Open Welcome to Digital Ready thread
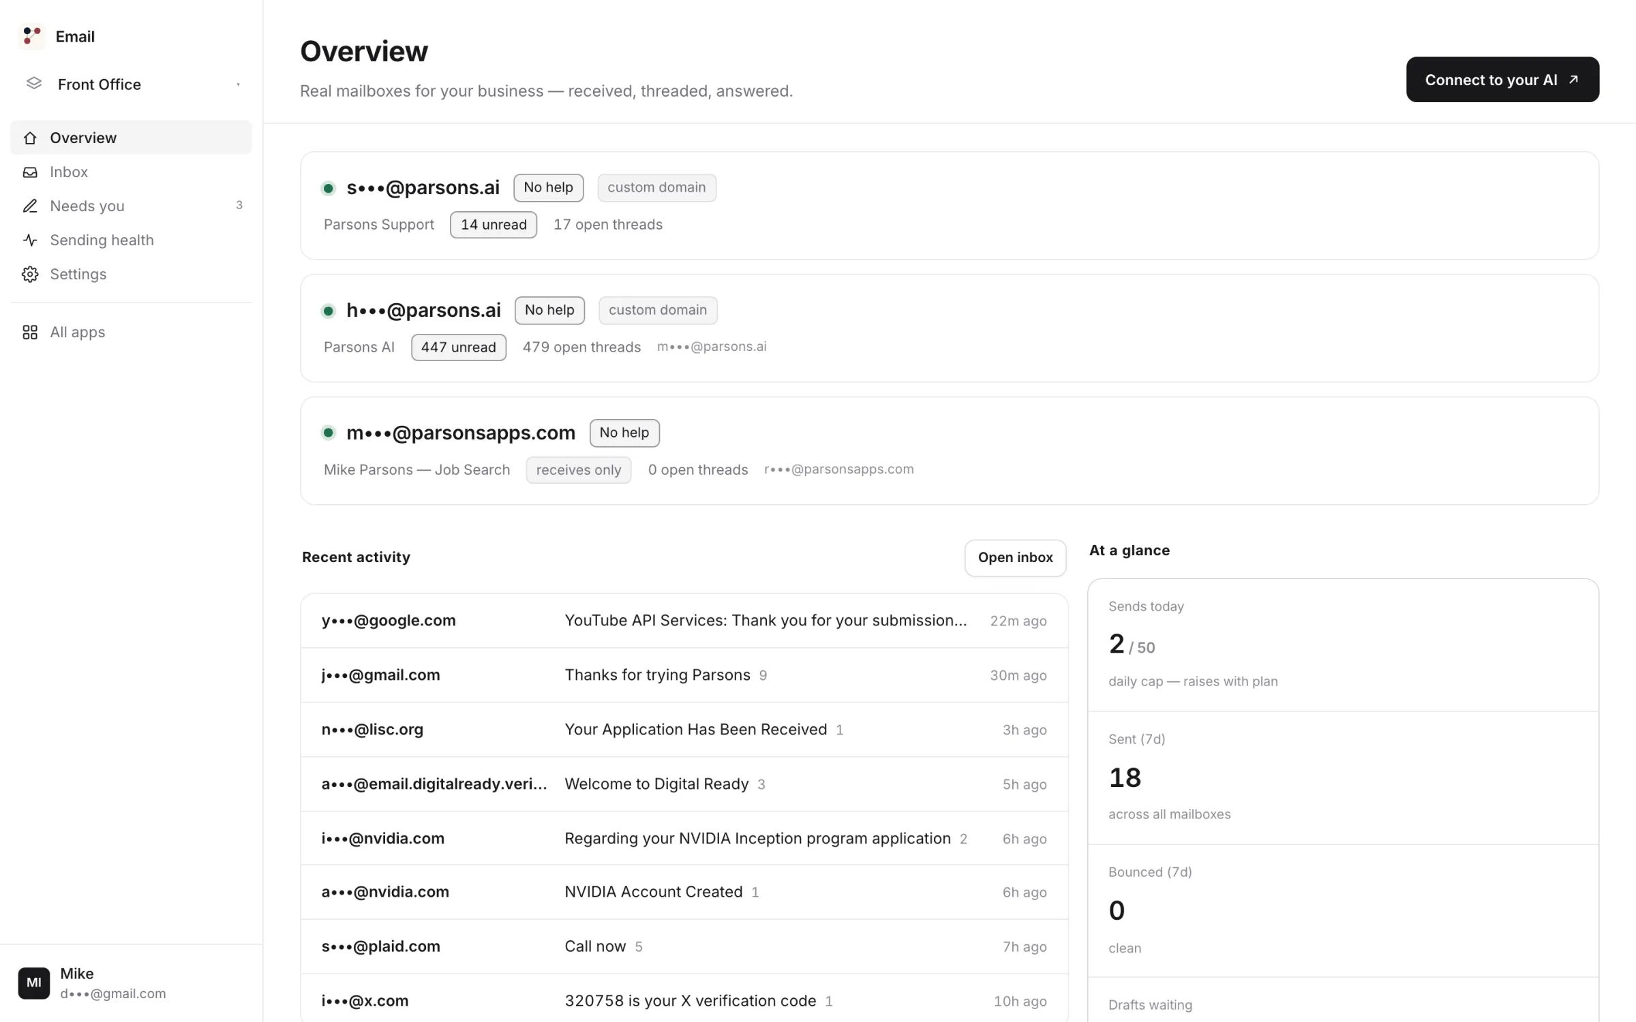 pos(684,784)
